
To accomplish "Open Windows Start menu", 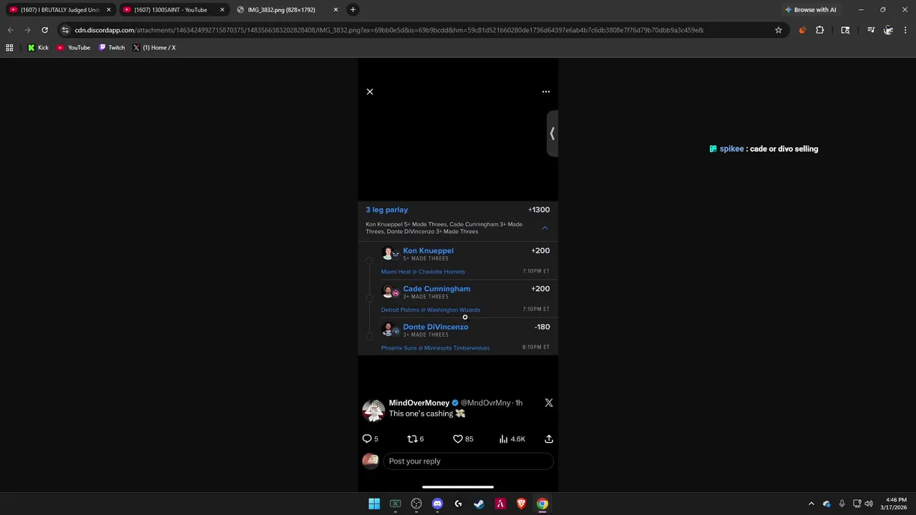I will [x=374, y=504].
